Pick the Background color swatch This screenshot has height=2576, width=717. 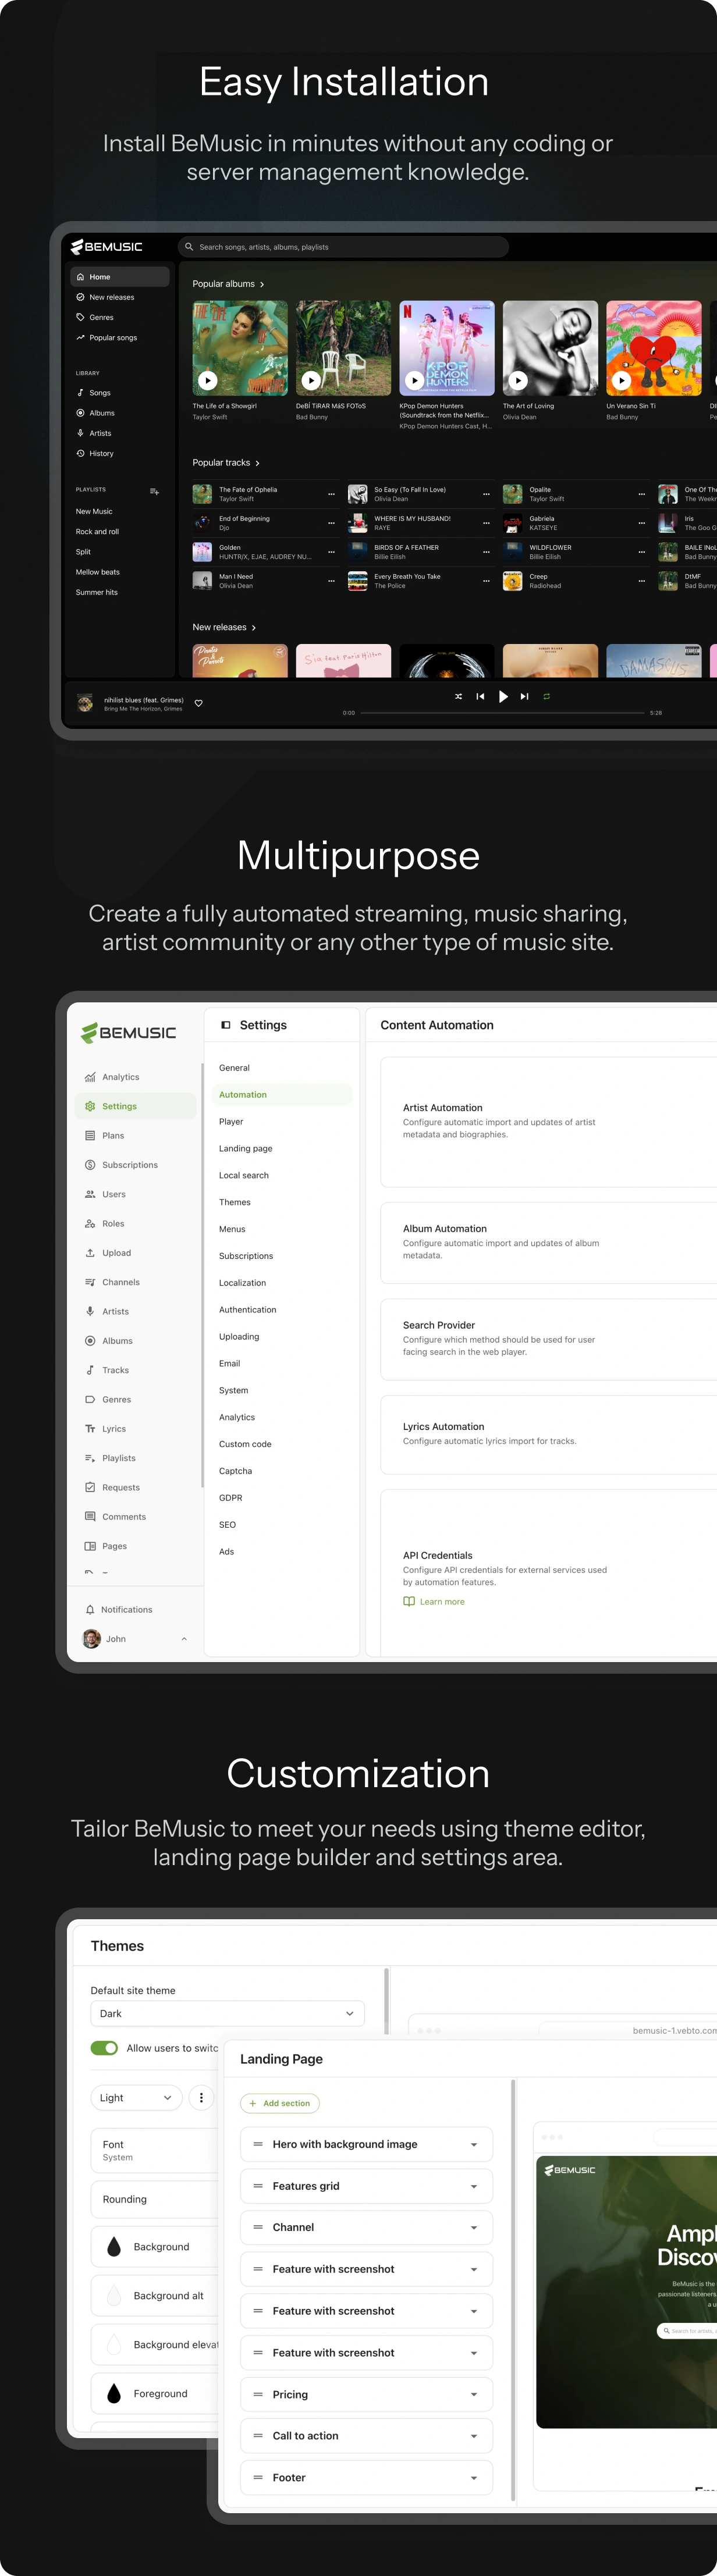coord(113,2247)
